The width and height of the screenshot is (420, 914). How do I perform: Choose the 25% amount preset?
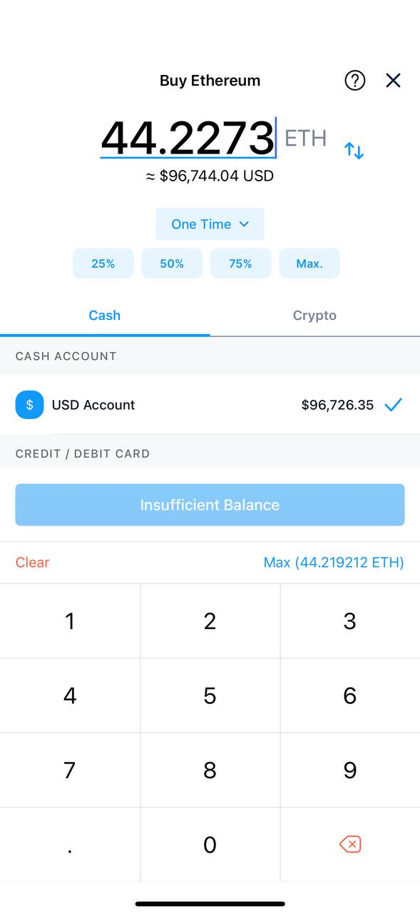tap(103, 263)
